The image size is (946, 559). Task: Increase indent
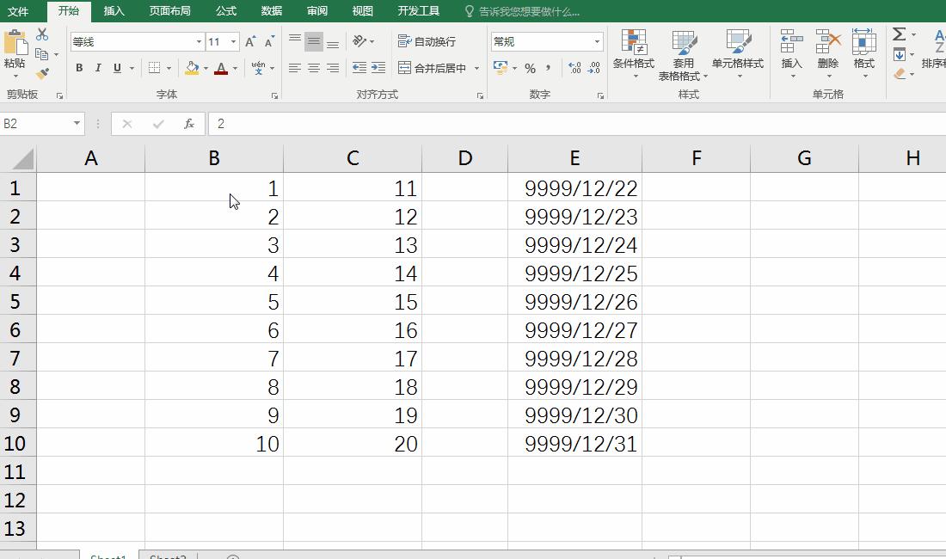click(x=378, y=68)
